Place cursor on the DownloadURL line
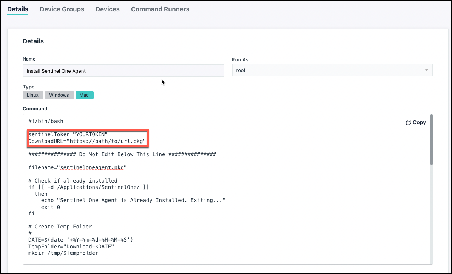This screenshot has width=452, height=274. 87,142
